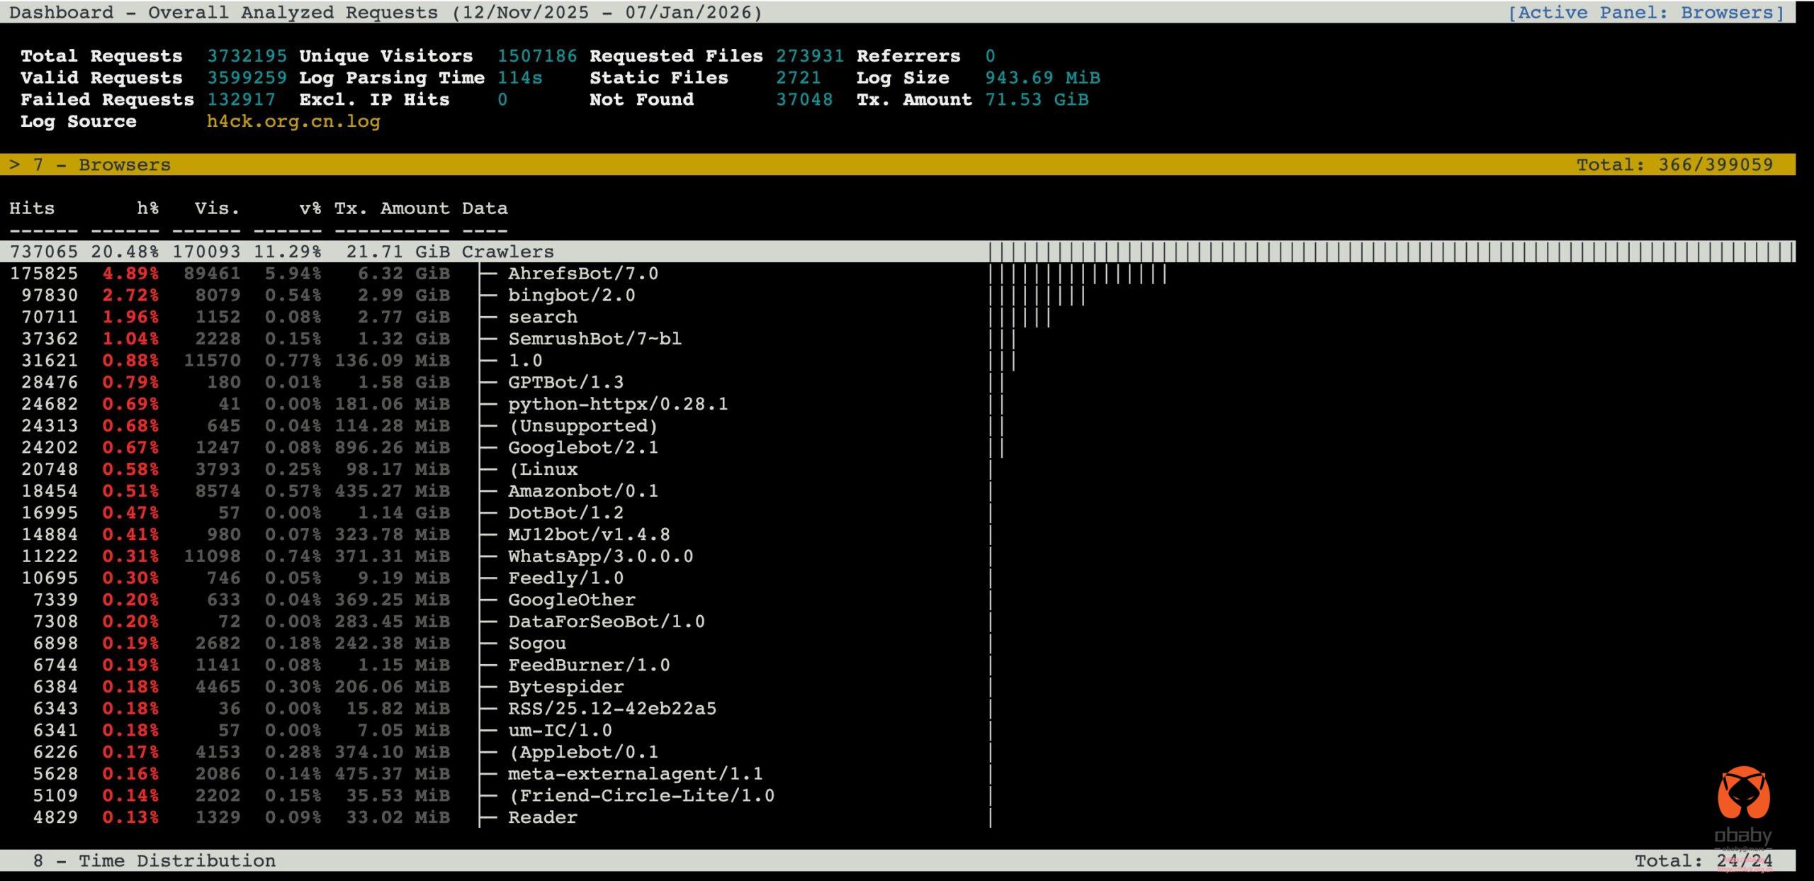Click the Tx. Amount column header
Image resolution: width=1814 pixels, height=881 pixels.
pos(391,208)
